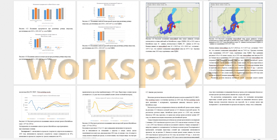Click the paragraph starting 'Разница данных гипоксийных зон'
277x140 pixels.
(x=236, y=61)
